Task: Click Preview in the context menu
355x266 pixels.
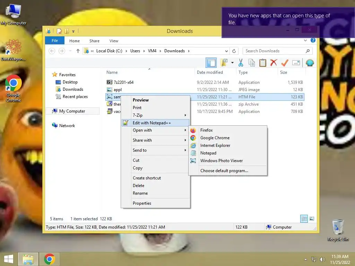Action: click(x=156, y=100)
